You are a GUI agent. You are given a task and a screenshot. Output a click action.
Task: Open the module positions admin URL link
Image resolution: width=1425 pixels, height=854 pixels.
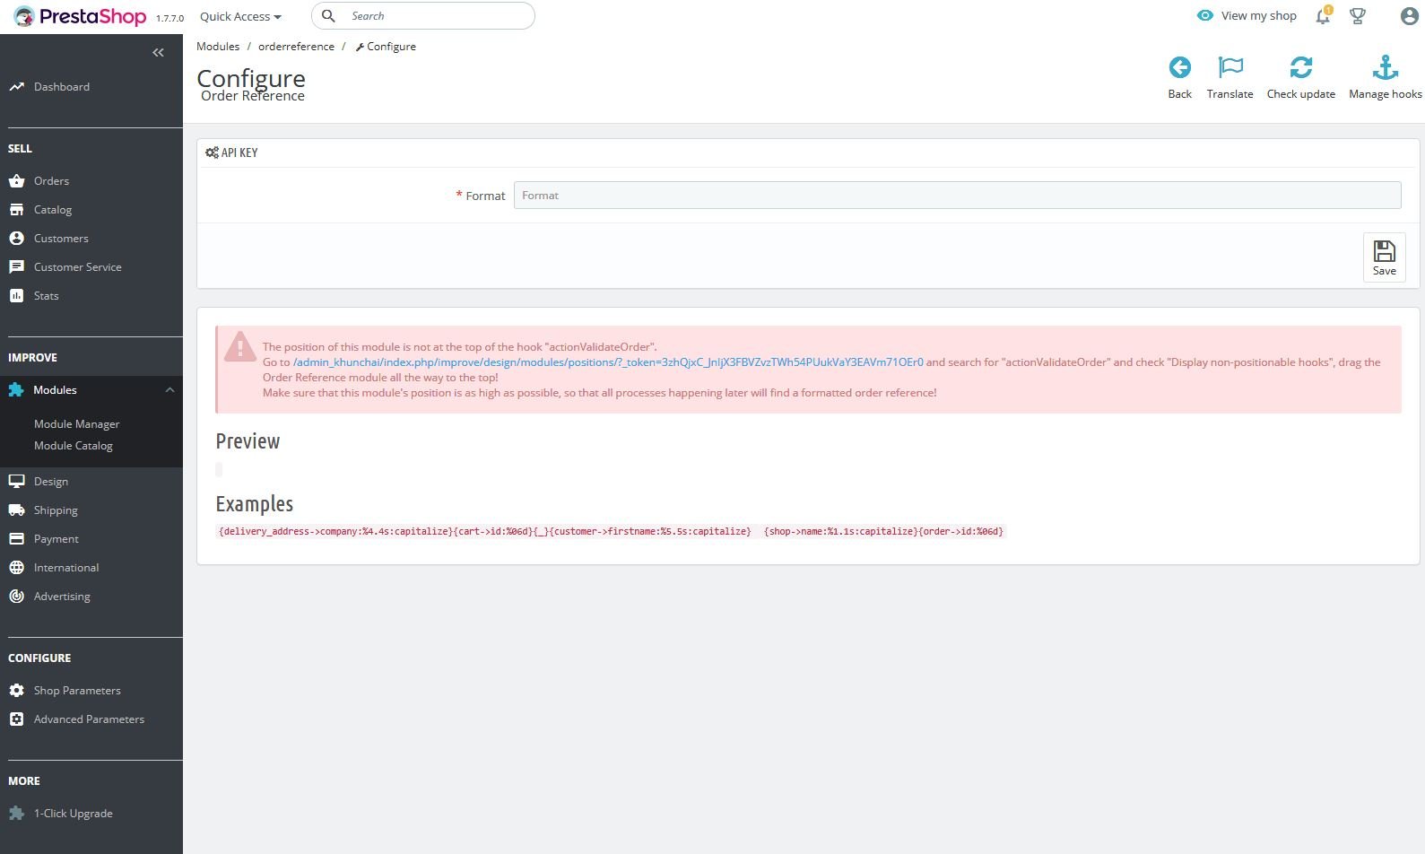point(608,362)
